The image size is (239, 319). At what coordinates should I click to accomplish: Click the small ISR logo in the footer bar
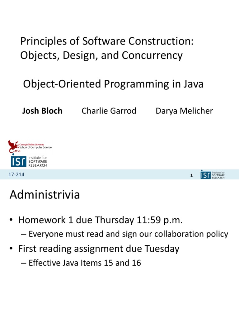click(205, 175)
